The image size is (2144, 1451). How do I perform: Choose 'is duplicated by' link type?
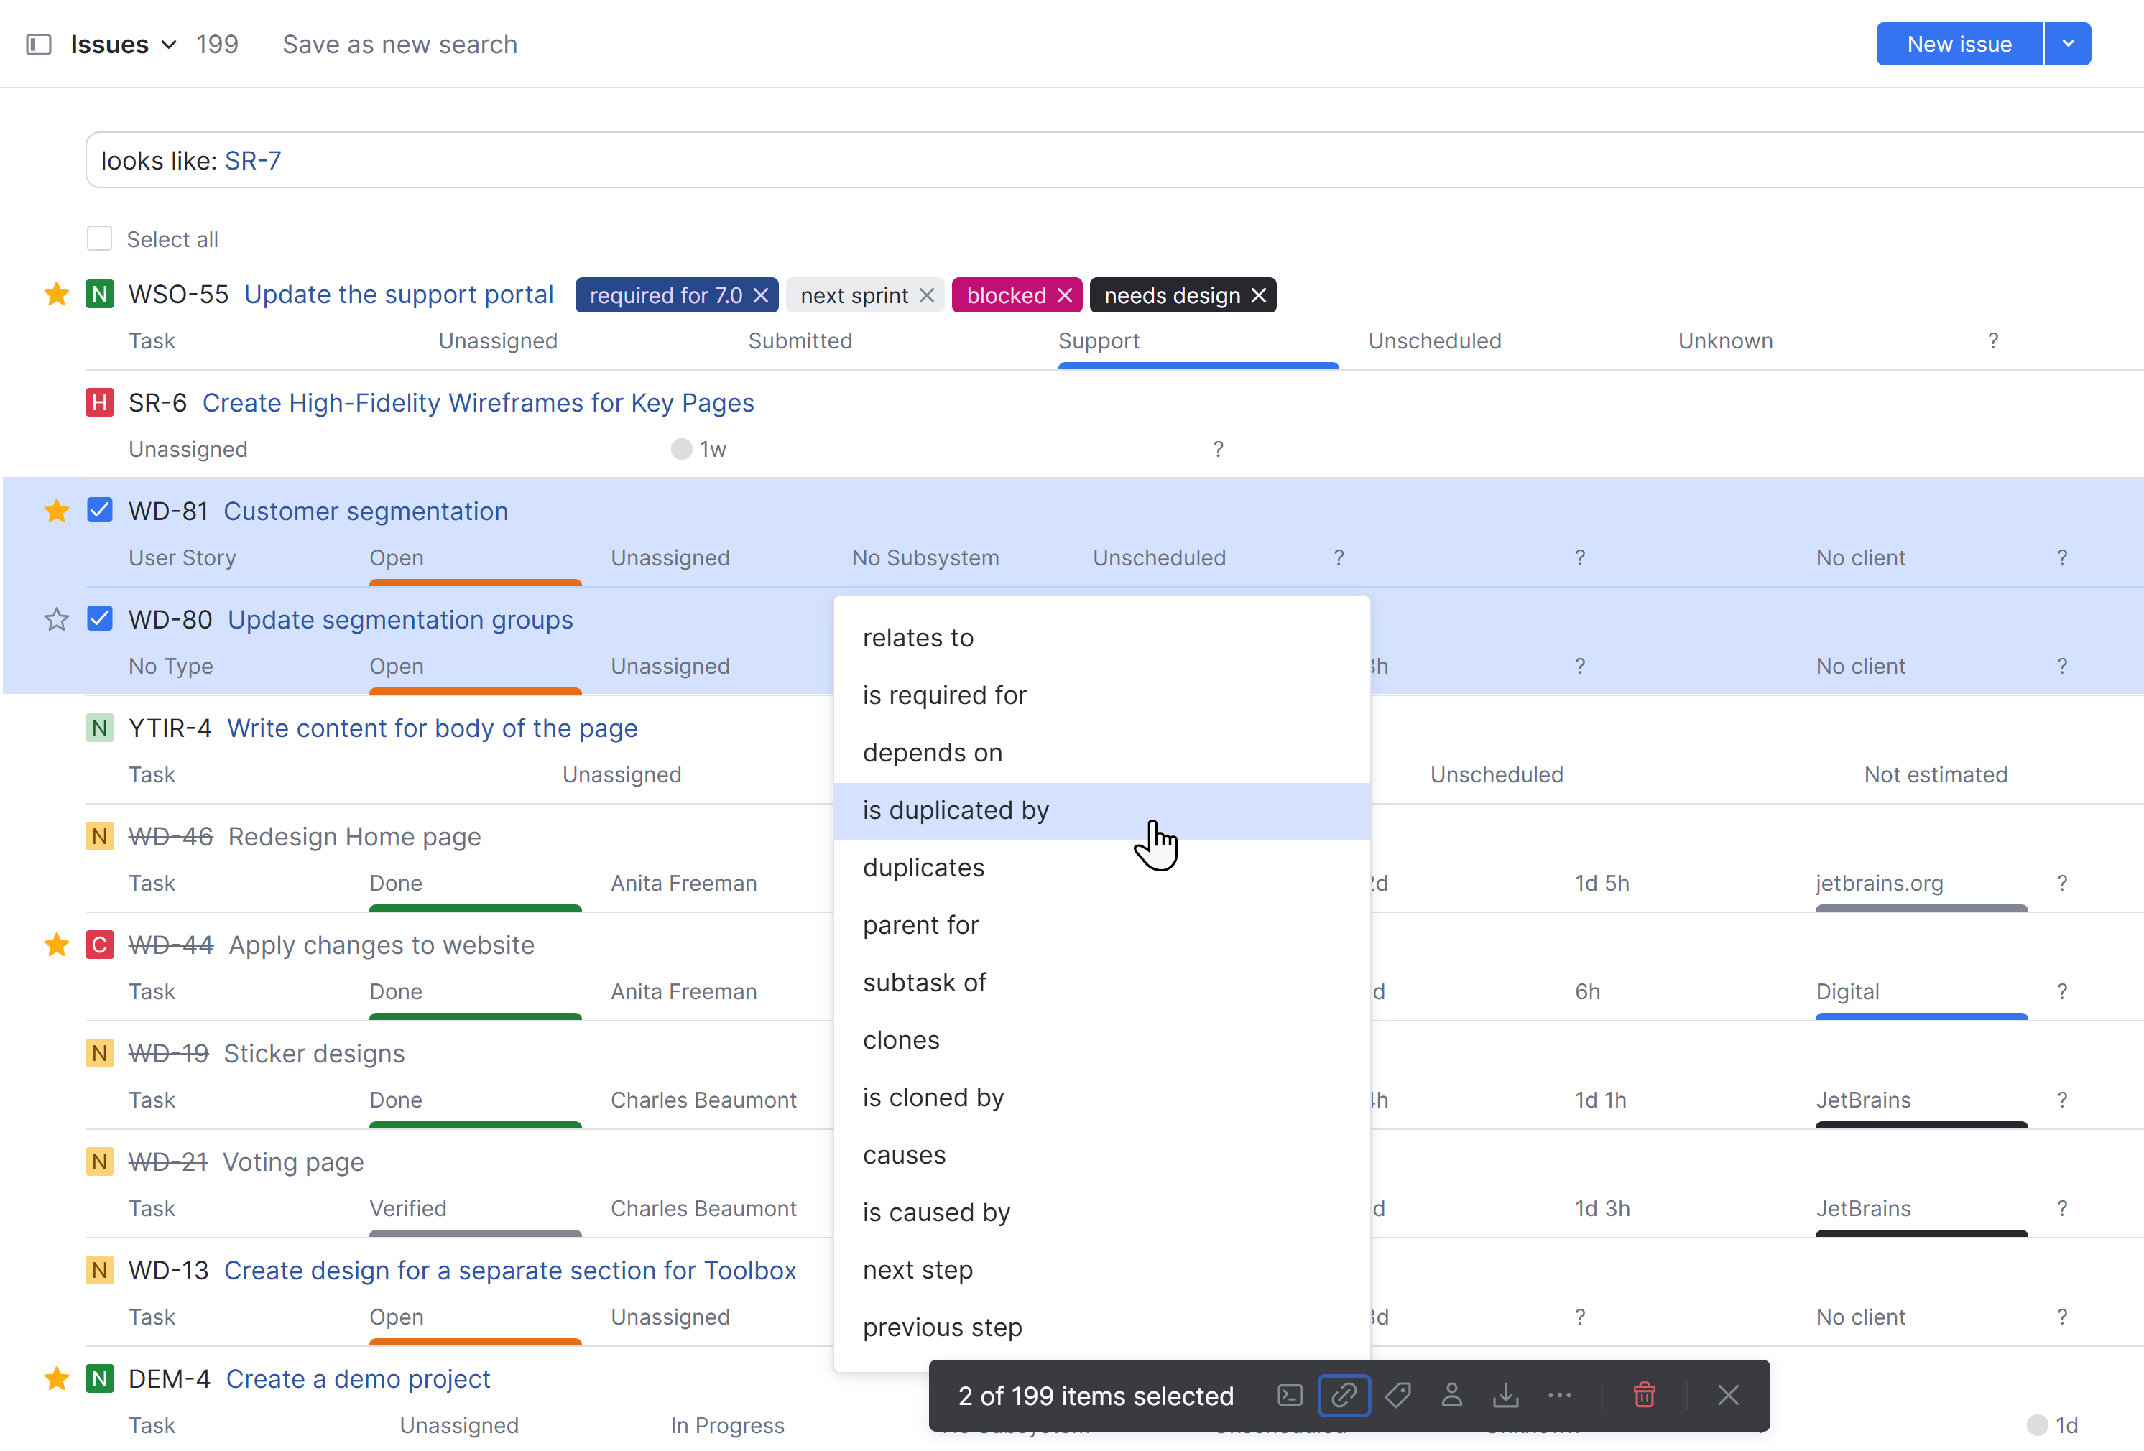tap(956, 810)
